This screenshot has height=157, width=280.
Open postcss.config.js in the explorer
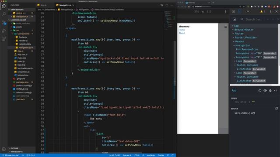tap(24, 85)
